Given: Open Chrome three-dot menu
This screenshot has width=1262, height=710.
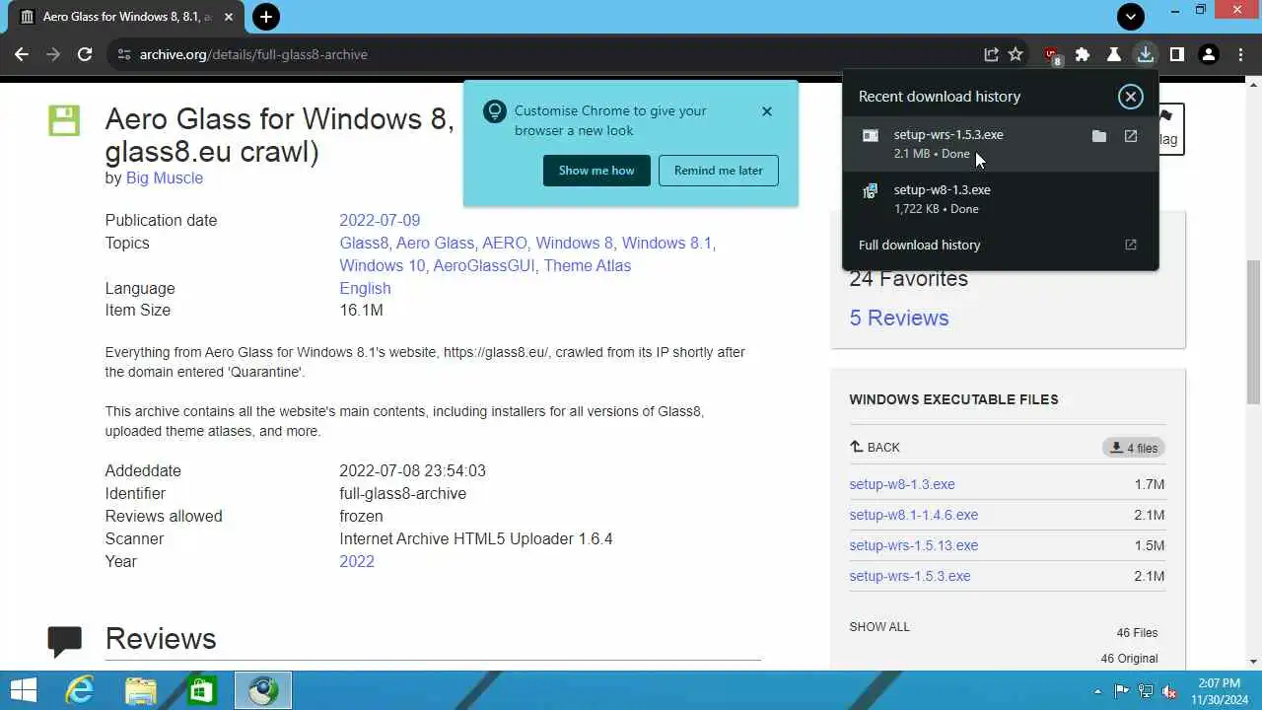Looking at the screenshot, I should point(1239,54).
